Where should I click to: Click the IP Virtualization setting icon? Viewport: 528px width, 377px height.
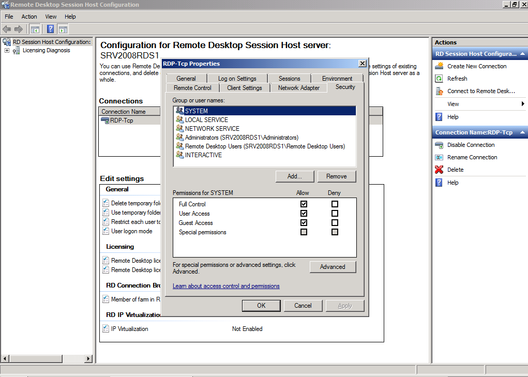point(105,328)
